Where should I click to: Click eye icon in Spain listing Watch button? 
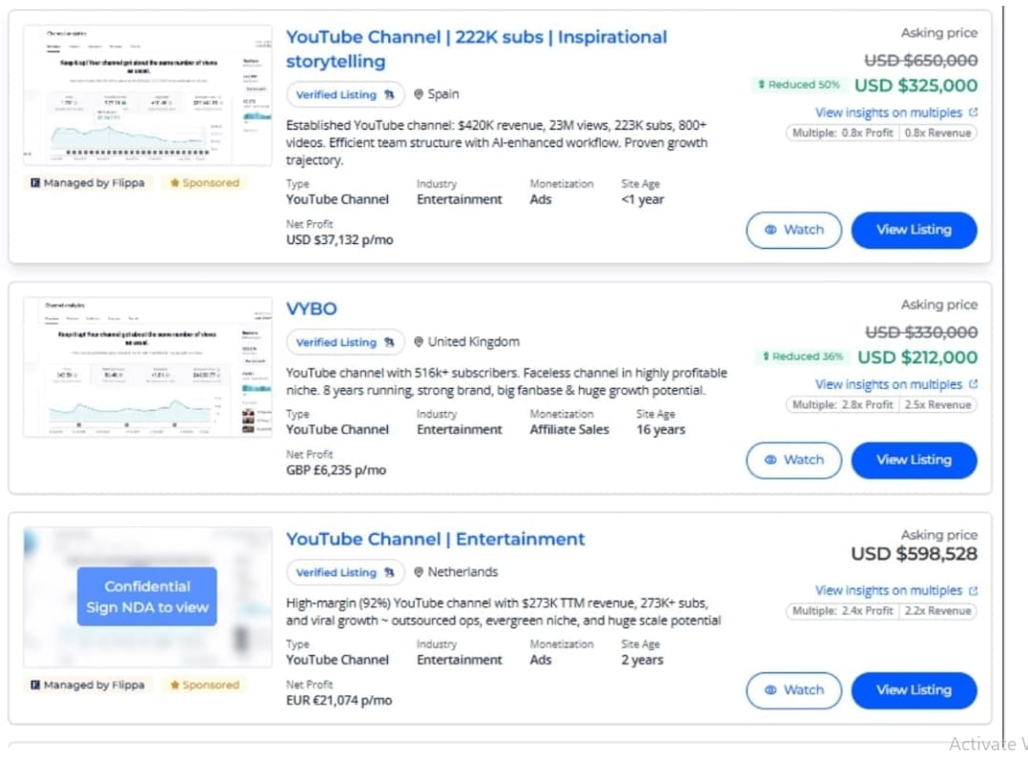tap(771, 230)
